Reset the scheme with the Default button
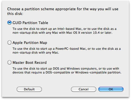The image size is (131, 100). (x=29, y=89)
